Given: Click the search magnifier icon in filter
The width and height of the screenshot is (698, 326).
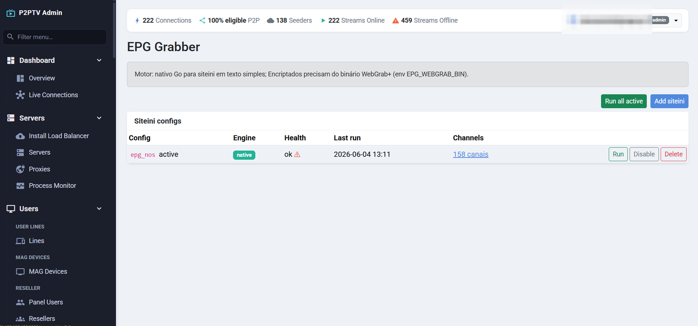Looking at the screenshot, I should click(10, 37).
